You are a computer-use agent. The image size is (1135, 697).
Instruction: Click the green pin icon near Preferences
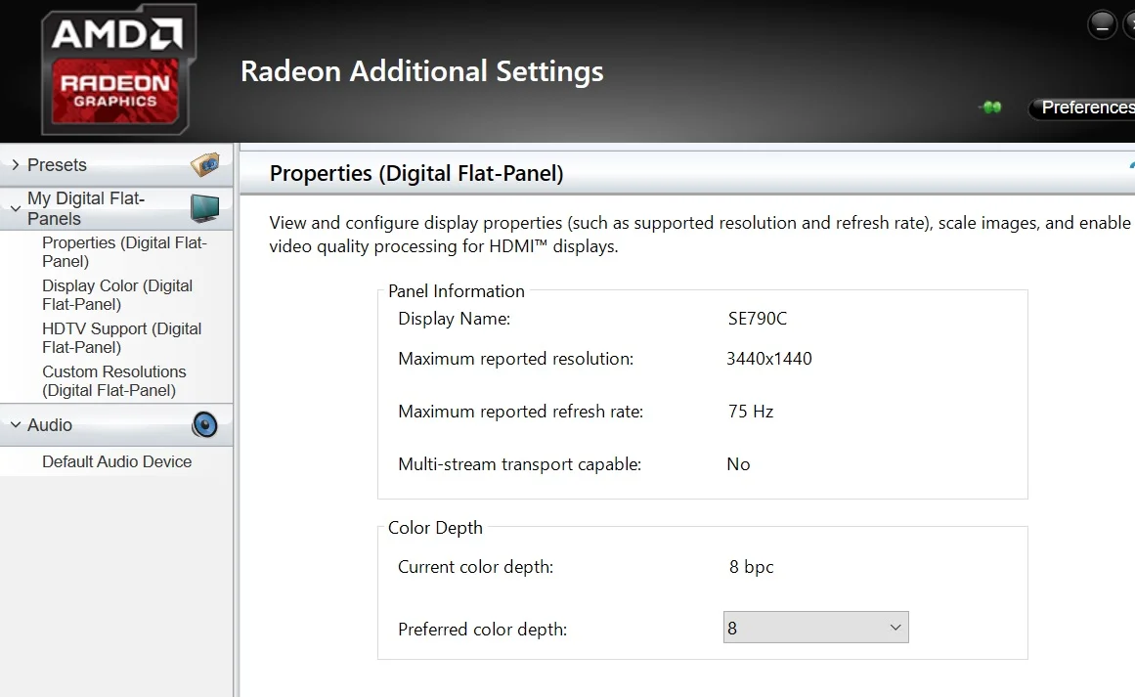point(990,108)
